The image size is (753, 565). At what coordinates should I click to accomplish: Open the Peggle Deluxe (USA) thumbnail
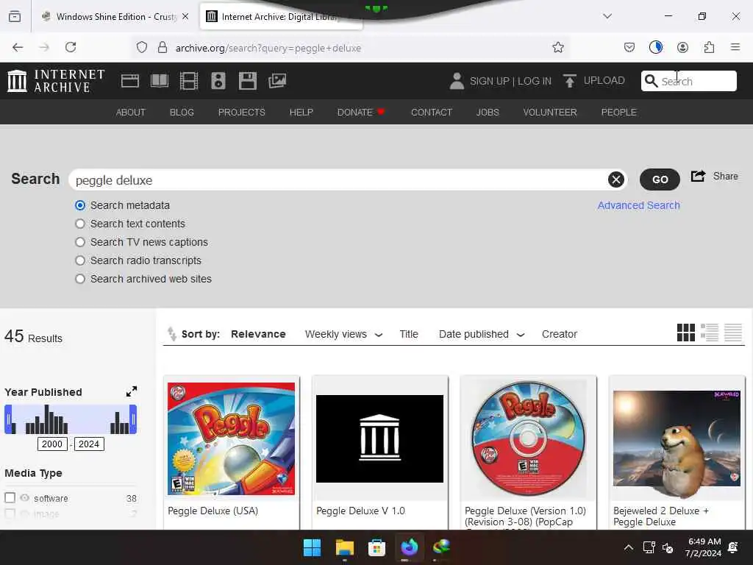click(231, 438)
